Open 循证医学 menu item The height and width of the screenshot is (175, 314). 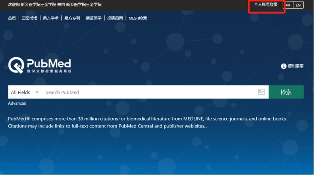(94, 18)
